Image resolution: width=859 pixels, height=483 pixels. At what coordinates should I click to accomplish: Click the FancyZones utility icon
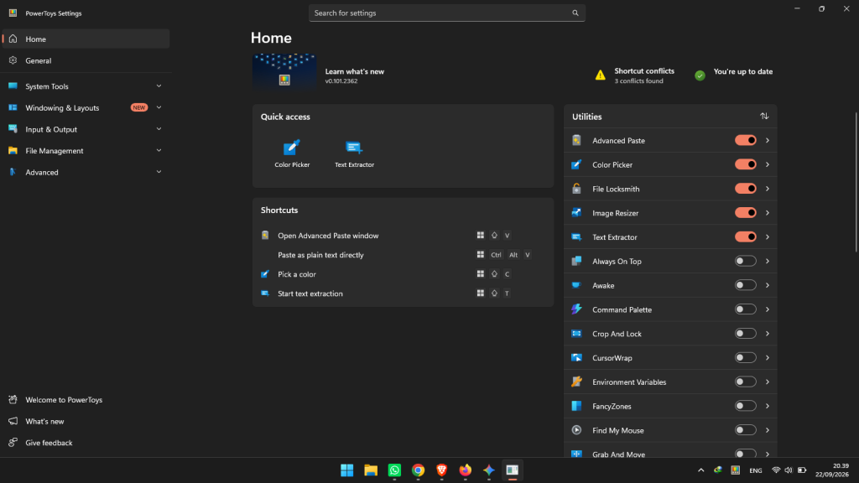[576, 406]
